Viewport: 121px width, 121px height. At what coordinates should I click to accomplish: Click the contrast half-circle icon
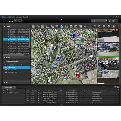[x=118, y=27]
